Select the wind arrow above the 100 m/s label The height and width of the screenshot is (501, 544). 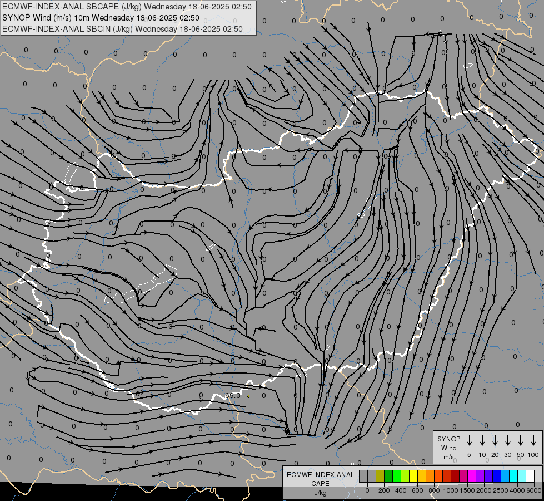(x=533, y=440)
